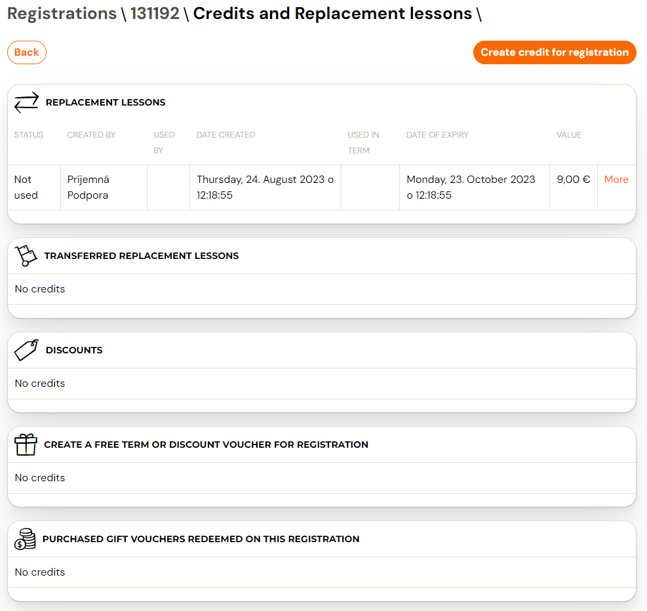Click the Discounts price tag icon
Viewport: 647px width, 611px height.
[26, 350]
